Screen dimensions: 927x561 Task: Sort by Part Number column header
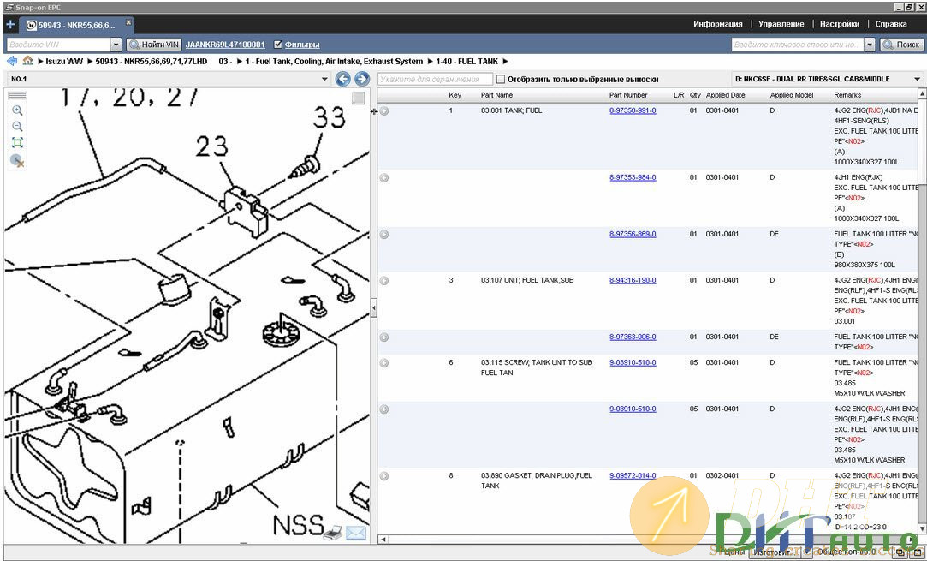point(628,95)
